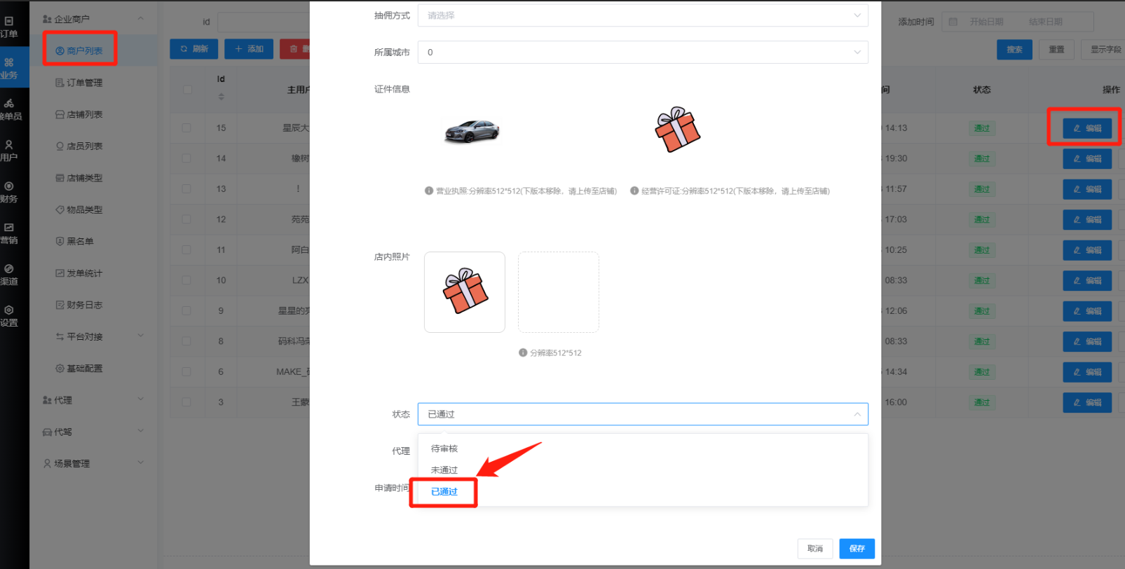Select 未通过 from status options
Image resolution: width=1125 pixels, height=569 pixels.
444,470
